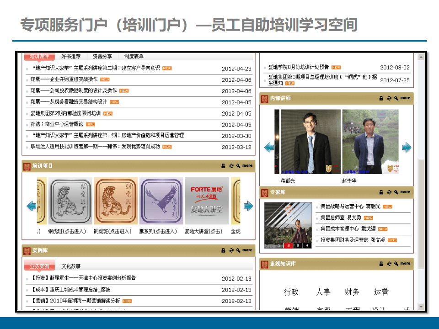Select 运营 in 条线知识库
The image size is (439, 329).
click(x=381, y=292)
